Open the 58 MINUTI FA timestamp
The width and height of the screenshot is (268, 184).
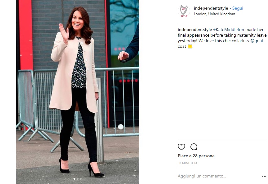[x=187, y=163]
